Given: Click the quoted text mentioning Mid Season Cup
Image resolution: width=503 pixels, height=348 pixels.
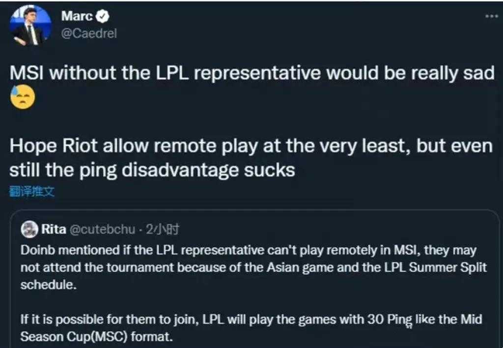Looking at the screenshot, I should 251,328.
